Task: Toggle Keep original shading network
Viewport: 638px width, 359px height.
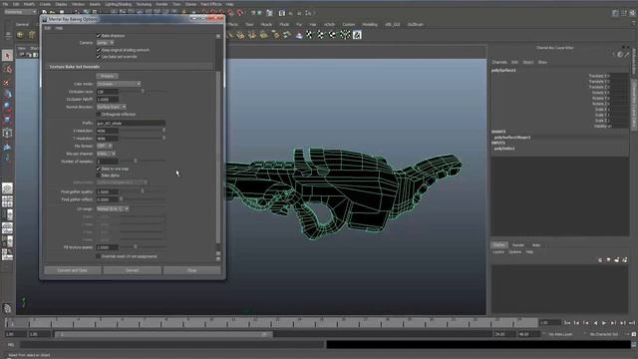Action: tap(98, 50)
